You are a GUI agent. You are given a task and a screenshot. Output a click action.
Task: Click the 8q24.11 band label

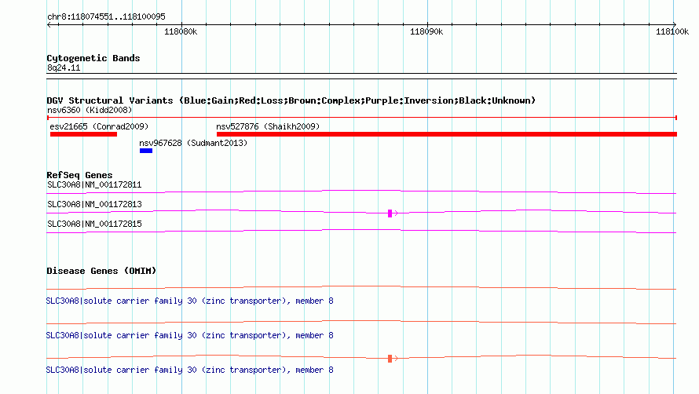(x=64, y=67)
